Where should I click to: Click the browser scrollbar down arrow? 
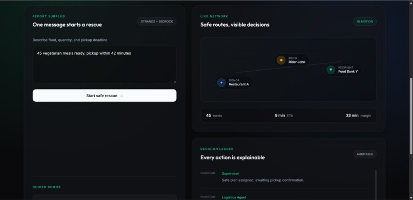click(411, 197)
